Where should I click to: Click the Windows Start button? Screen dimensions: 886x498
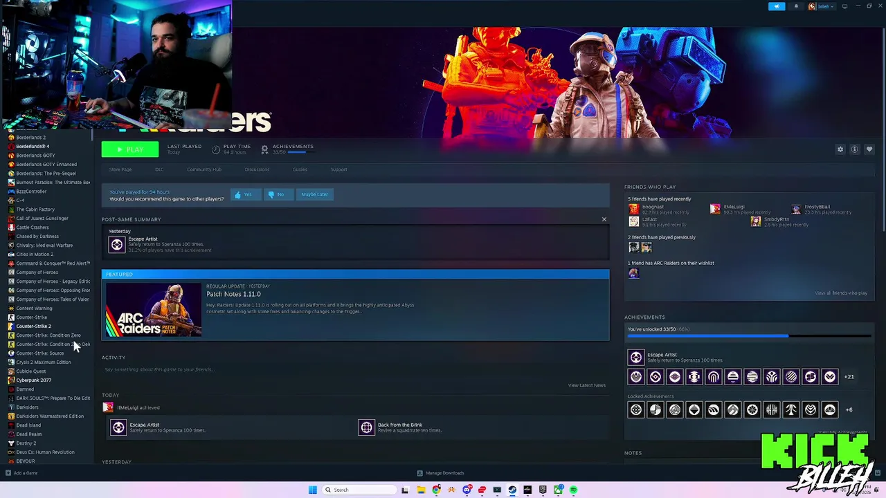tap(313, 490)
